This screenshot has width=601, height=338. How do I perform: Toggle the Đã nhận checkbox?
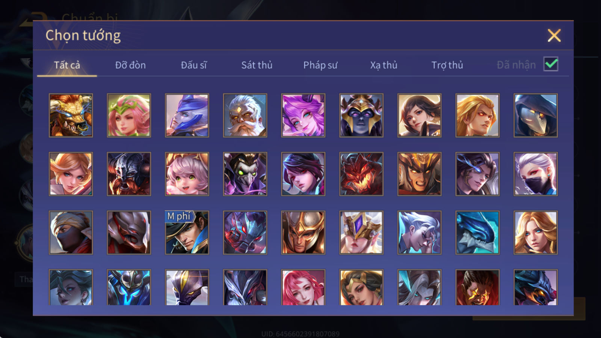[x=551, y=64]
